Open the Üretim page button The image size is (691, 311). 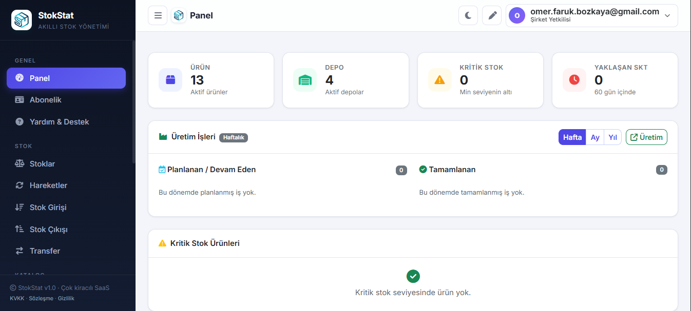coord(646,137)
